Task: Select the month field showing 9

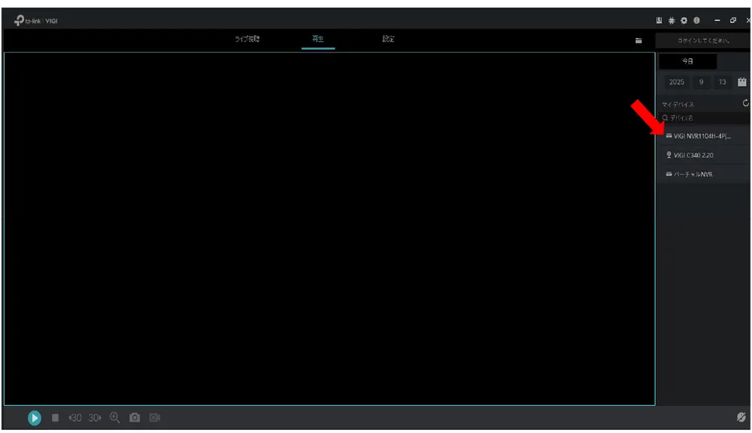Action: coord(701,82)
